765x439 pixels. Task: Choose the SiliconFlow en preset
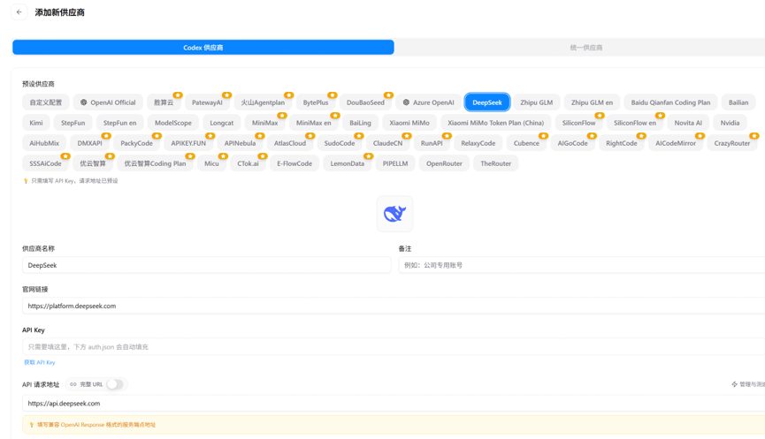[635, 123]
